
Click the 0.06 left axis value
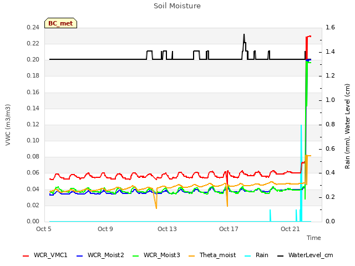click(33, 173)
